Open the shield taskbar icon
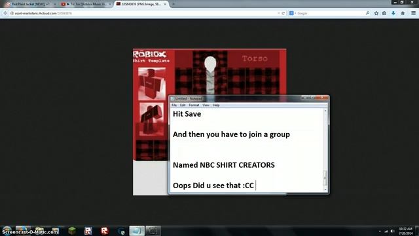419x236 pixels. (x=121, y=231)
